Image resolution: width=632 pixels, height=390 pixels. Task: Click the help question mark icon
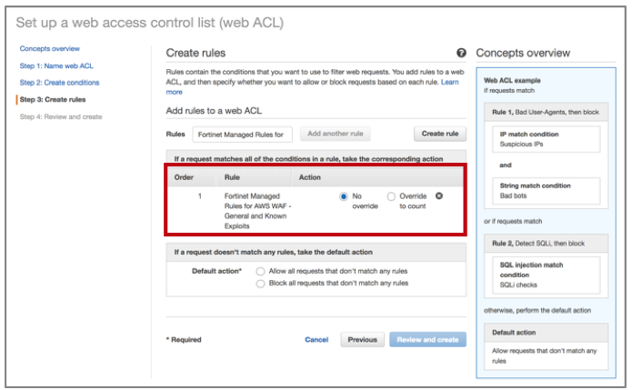tap(462, 54)
